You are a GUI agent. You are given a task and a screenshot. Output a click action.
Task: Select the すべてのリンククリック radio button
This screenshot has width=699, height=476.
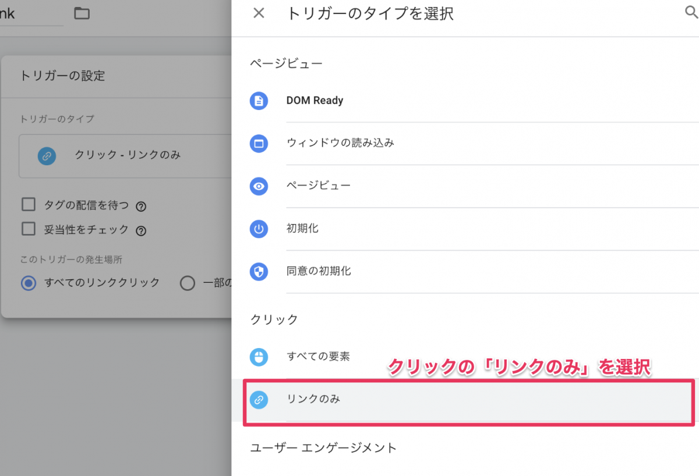tap(29, 283)
